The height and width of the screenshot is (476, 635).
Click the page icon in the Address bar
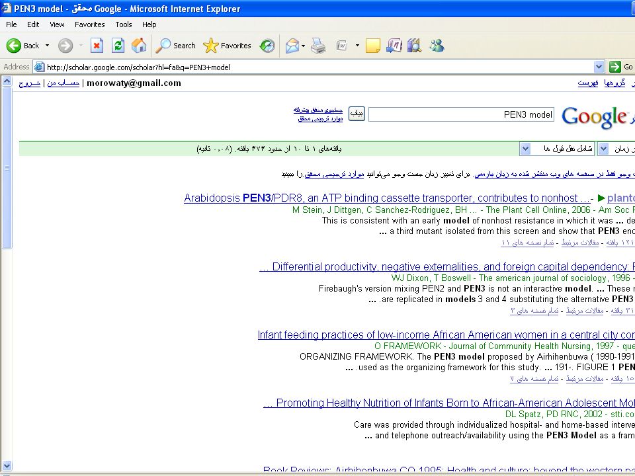[x=39, y=67]
